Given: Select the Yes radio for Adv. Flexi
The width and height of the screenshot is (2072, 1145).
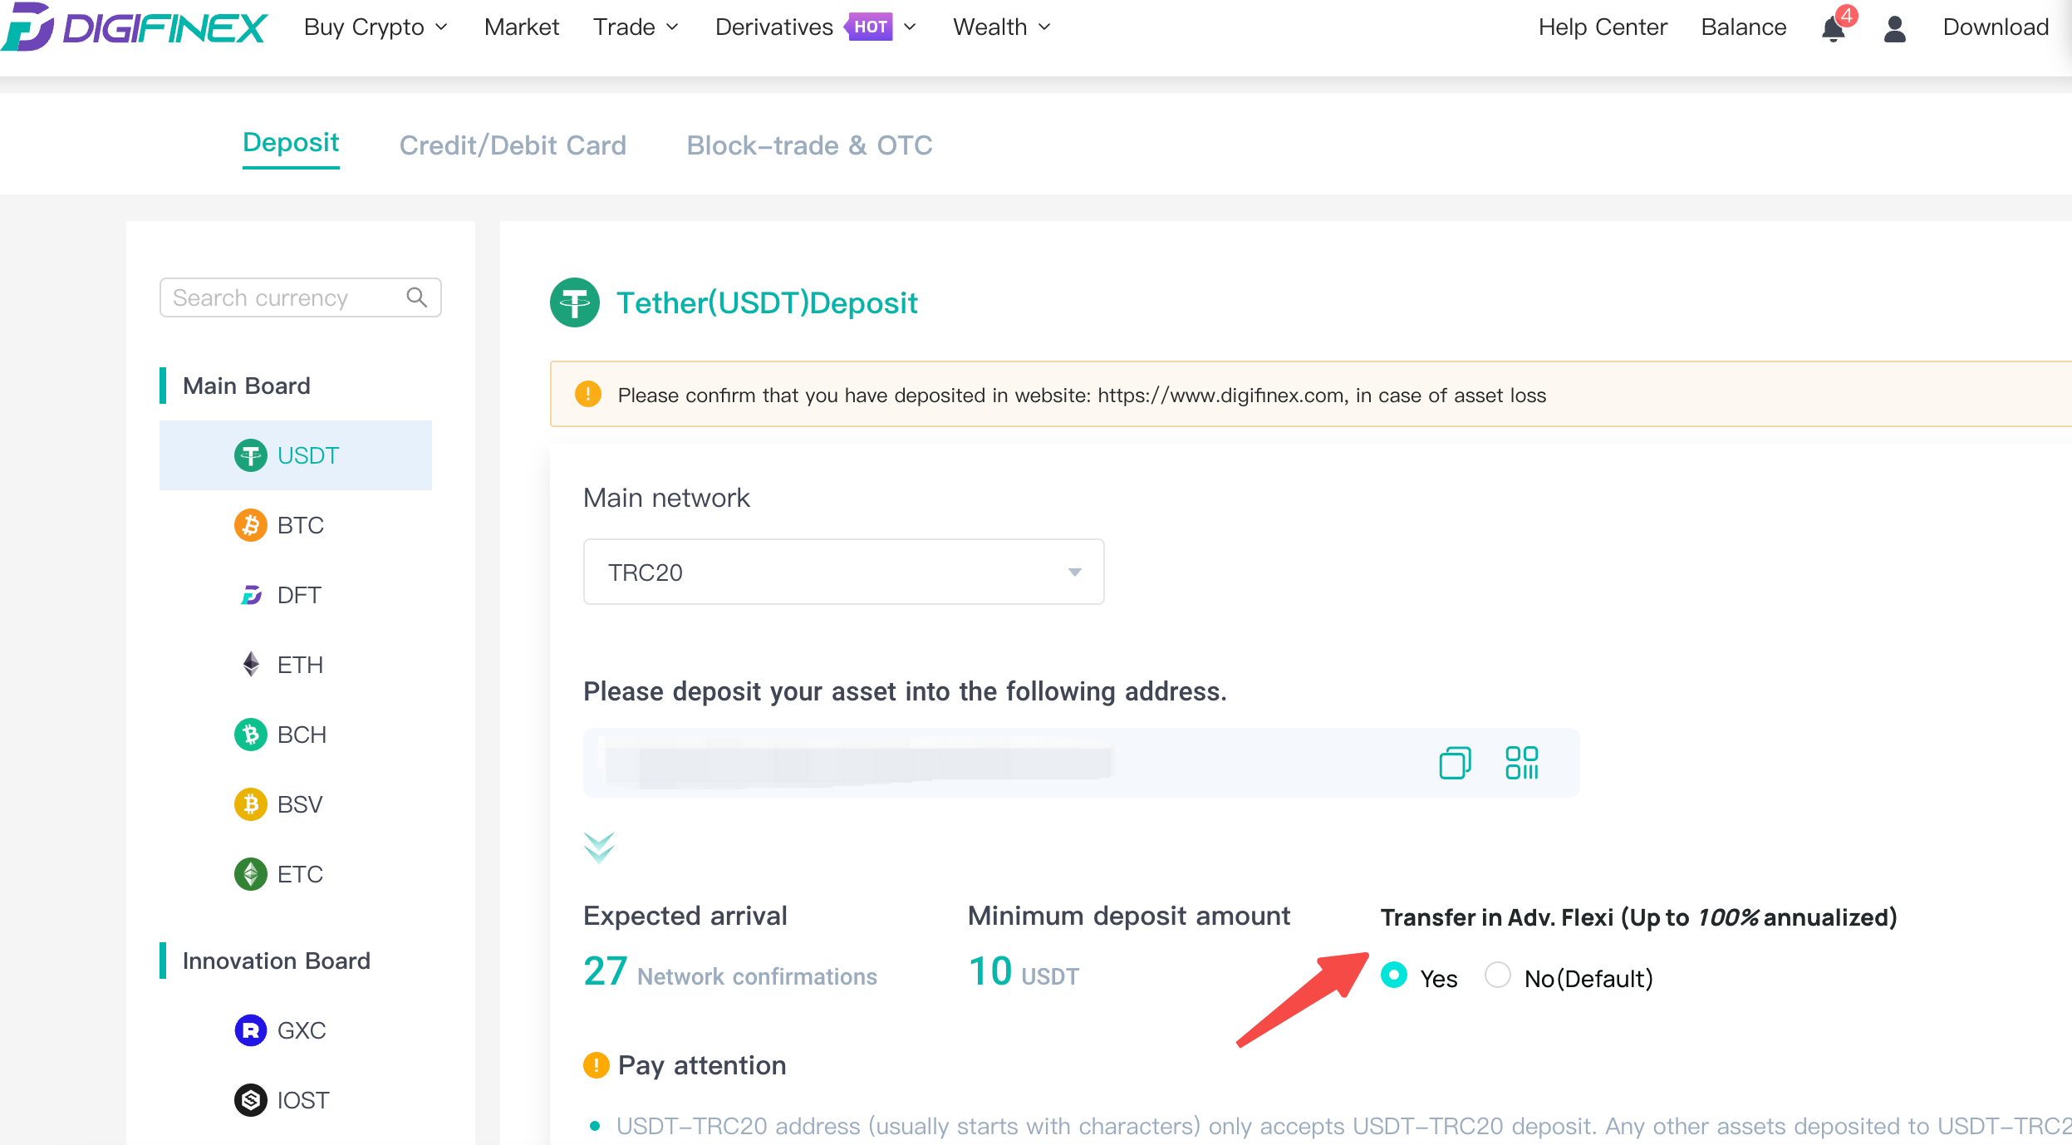Looking at the screenshot, I should click(x=1394, y=975).
